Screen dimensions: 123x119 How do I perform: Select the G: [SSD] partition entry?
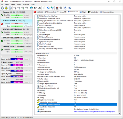[x=16, y=81]
